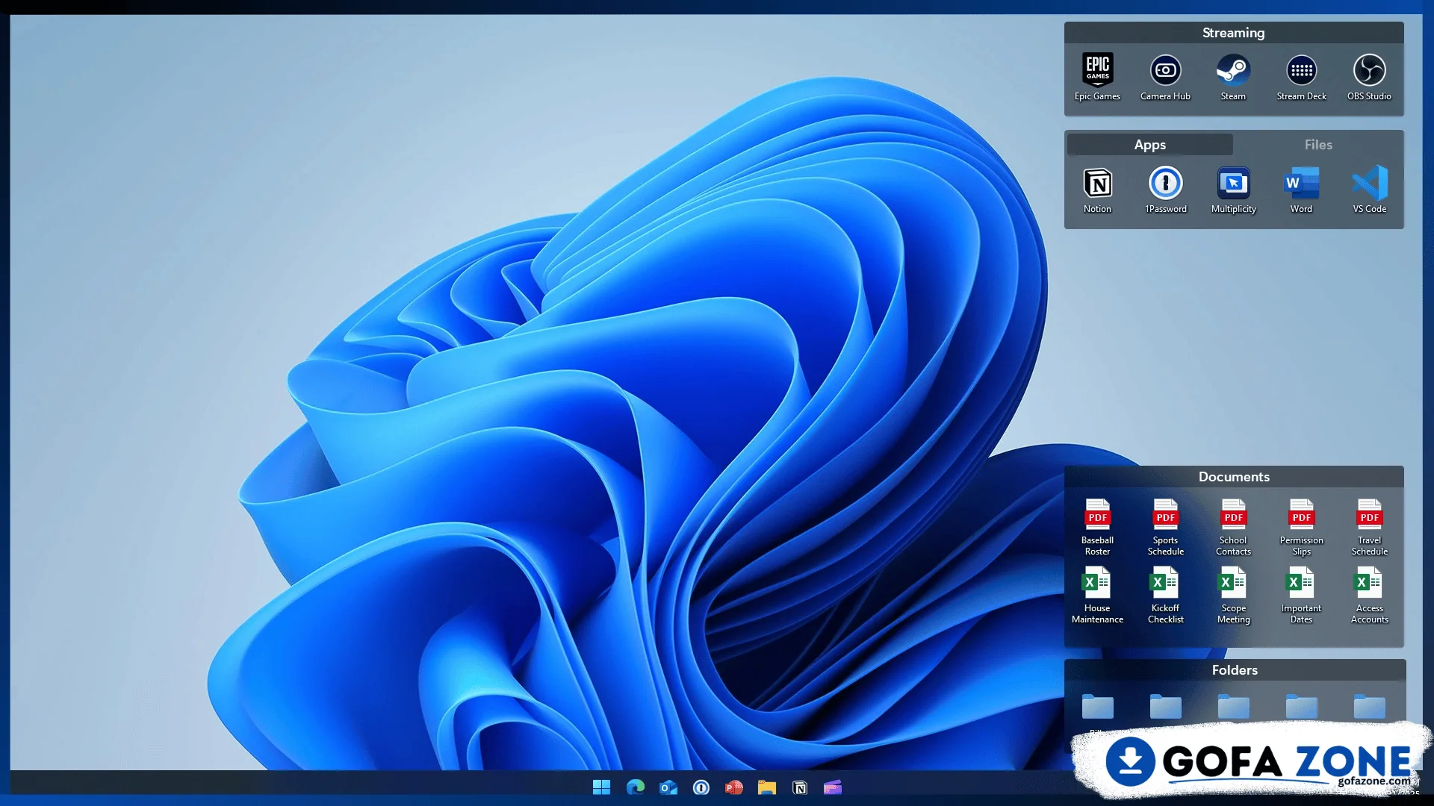This screenshot has height=806, width=1434.
Task: Click the Streaming fence title bar
Action: coord(1233,32)
